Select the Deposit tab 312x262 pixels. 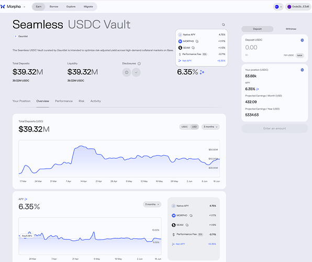coord(257,29)
